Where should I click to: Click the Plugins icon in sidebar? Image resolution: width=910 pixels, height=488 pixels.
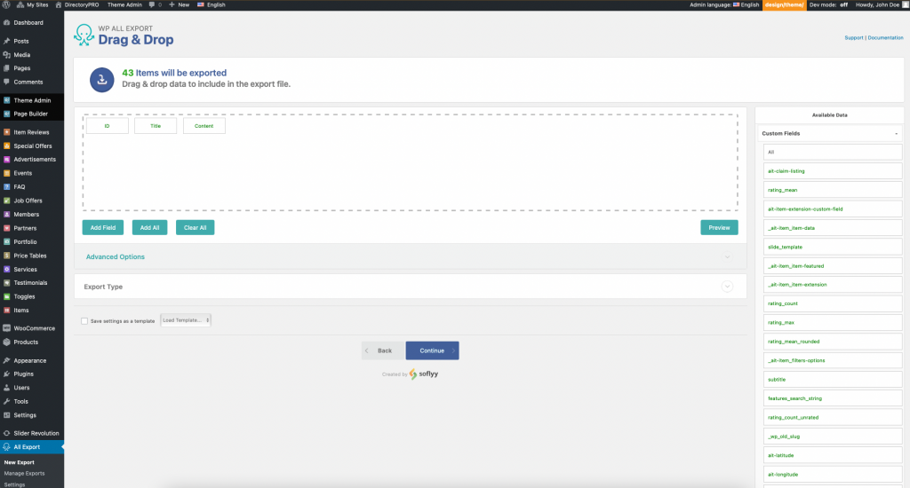coord(7,374)
